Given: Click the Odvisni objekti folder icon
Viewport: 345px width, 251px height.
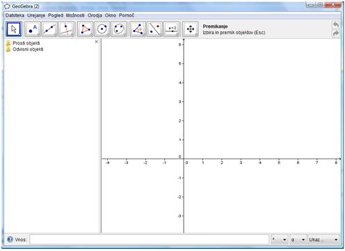Looking at the screenshot, I should tap(8, 49).
